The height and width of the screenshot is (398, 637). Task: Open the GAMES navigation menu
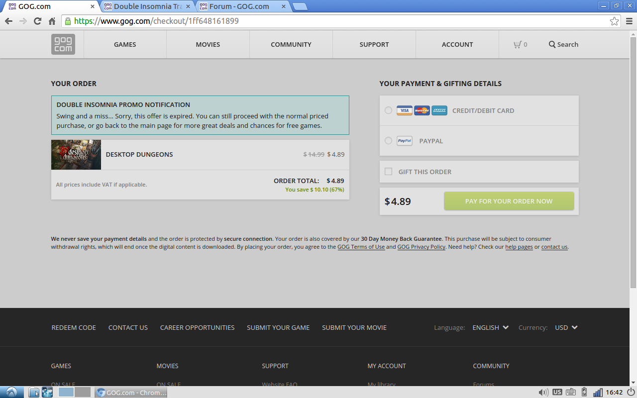(125, 44)
